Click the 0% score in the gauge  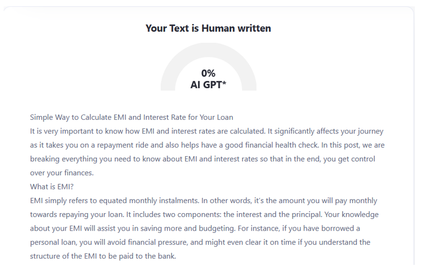pos(208,73)
